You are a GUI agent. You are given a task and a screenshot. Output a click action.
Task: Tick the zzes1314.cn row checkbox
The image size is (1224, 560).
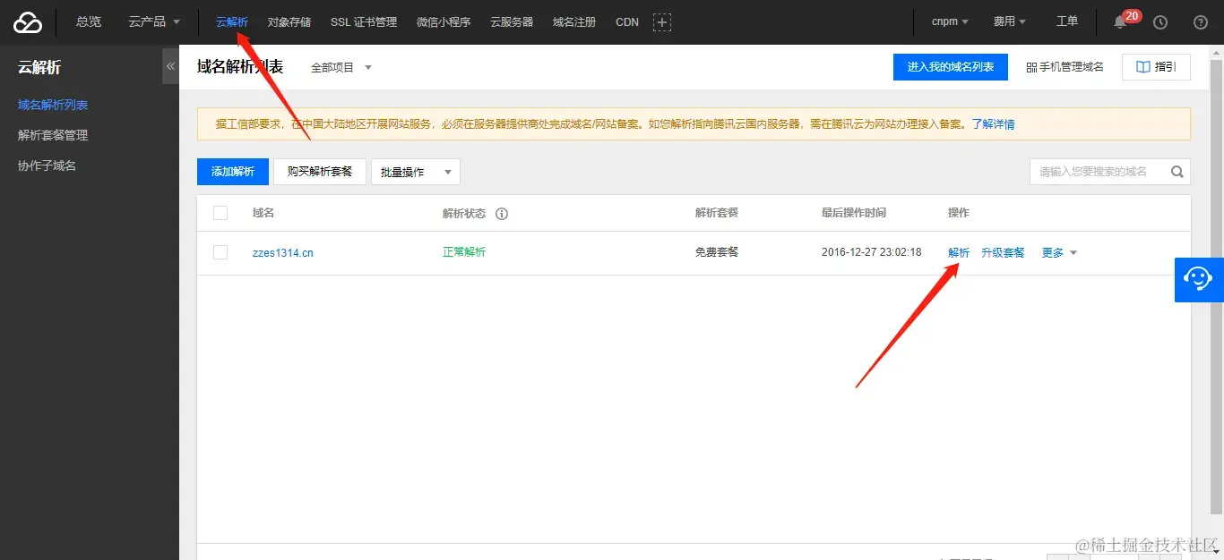(220, 252)
